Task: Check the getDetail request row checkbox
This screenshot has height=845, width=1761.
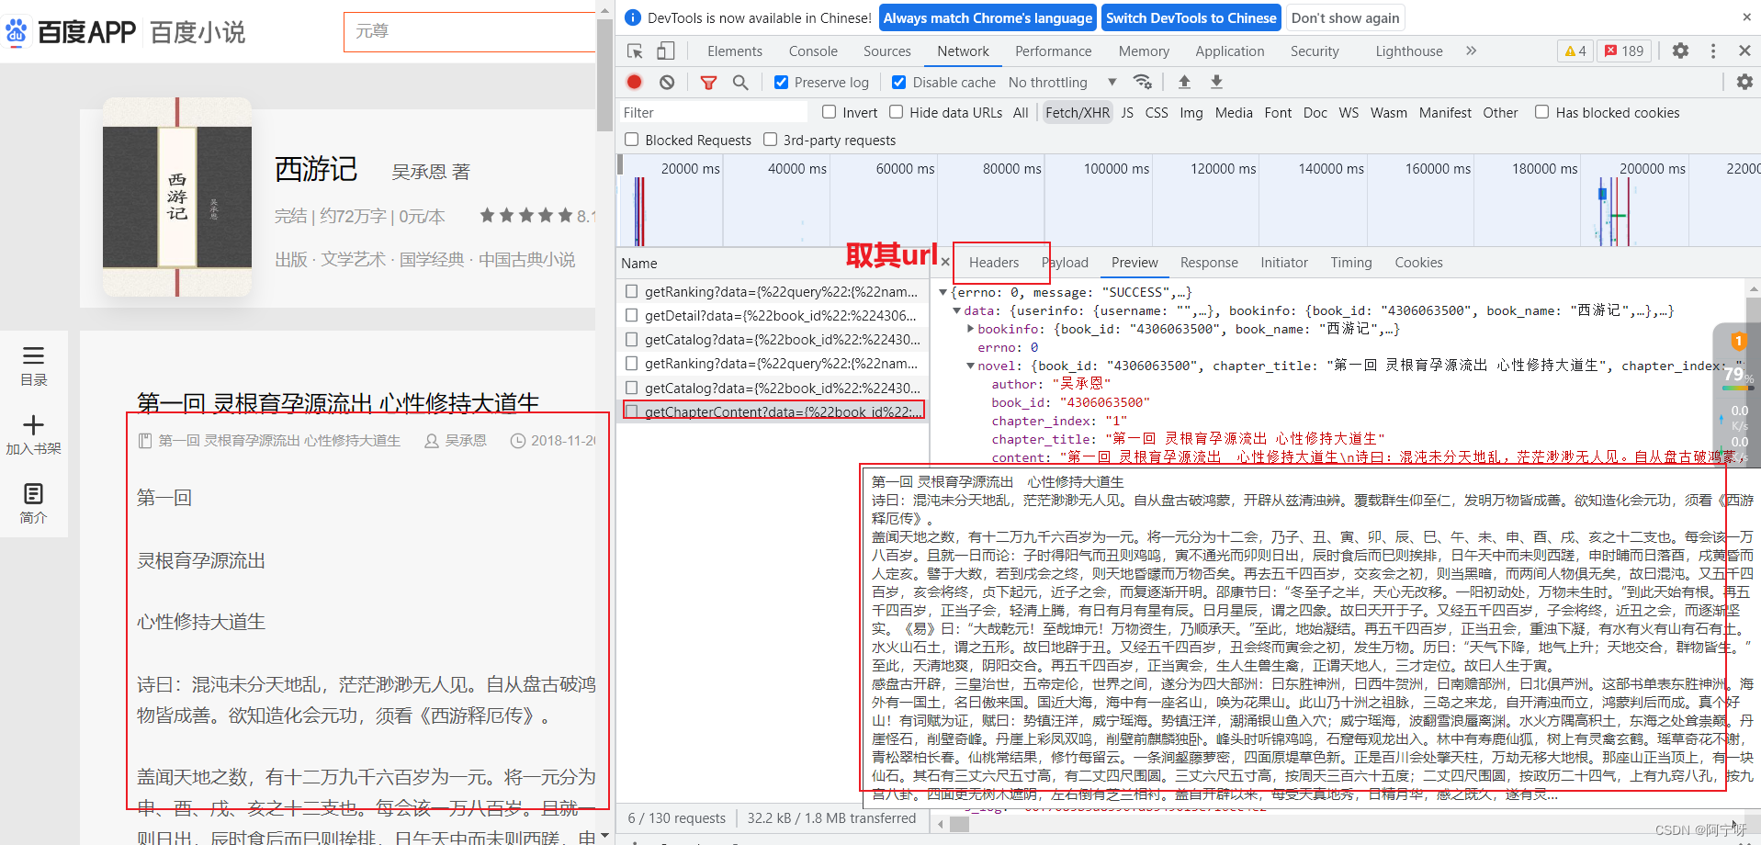Action: 632,315
